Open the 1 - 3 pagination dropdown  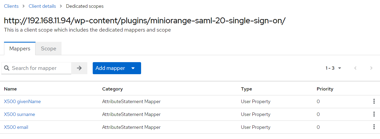333,68
